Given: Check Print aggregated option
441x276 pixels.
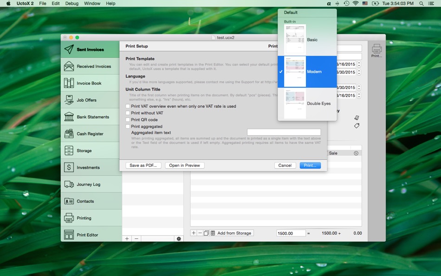Looking at the screenshot, I should tap(127, 126).
